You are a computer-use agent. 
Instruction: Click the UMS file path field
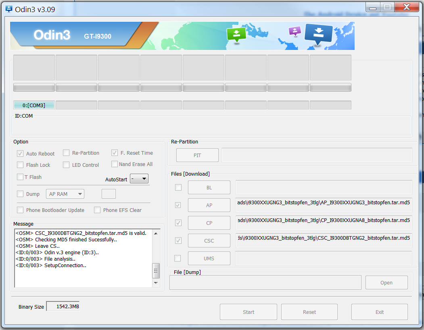click(x=324, y=258)
